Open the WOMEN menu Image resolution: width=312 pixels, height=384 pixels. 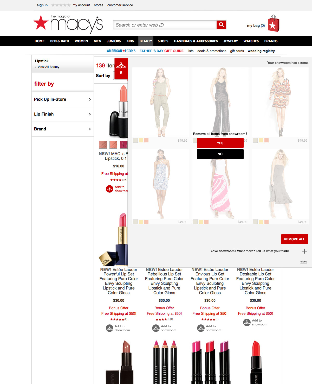coord(81,41)
